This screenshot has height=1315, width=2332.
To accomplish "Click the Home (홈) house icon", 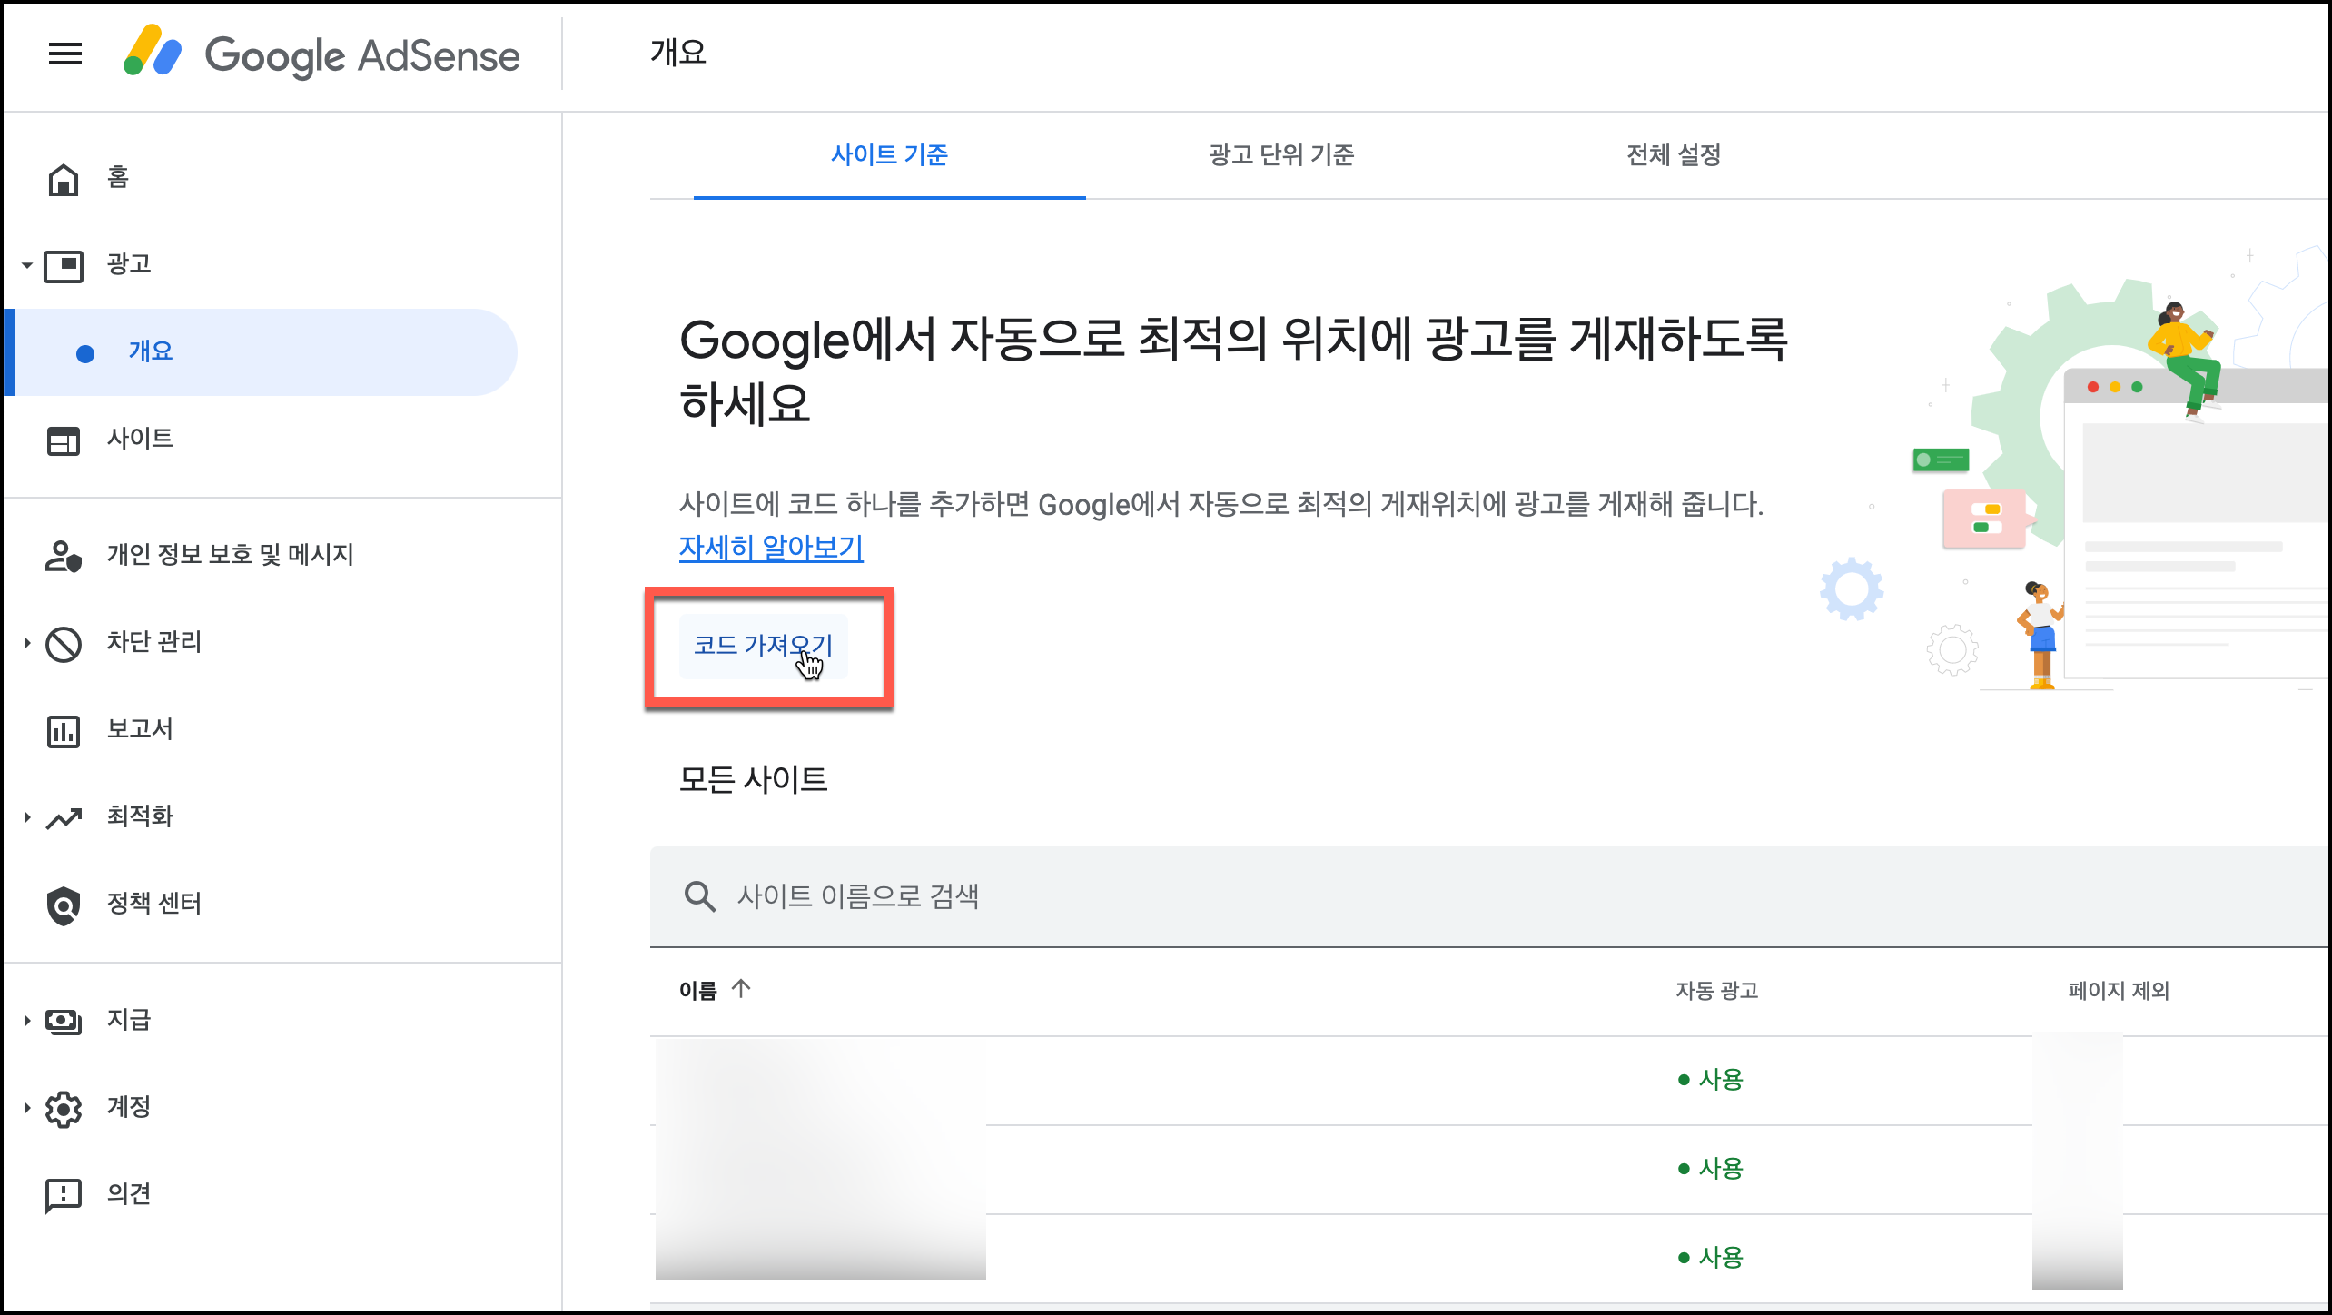I will tap(64, 178).
